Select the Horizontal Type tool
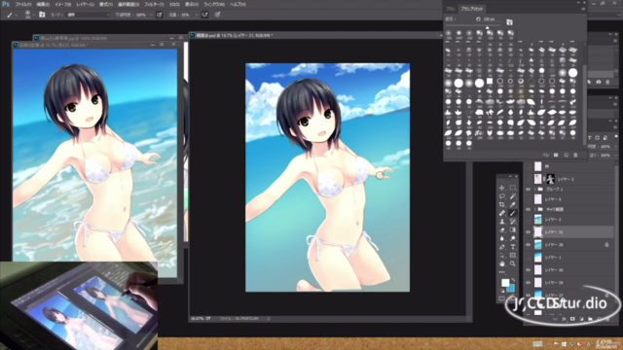Image resolution: width=623 pixels, height=350 pixels. coord(513,247)
